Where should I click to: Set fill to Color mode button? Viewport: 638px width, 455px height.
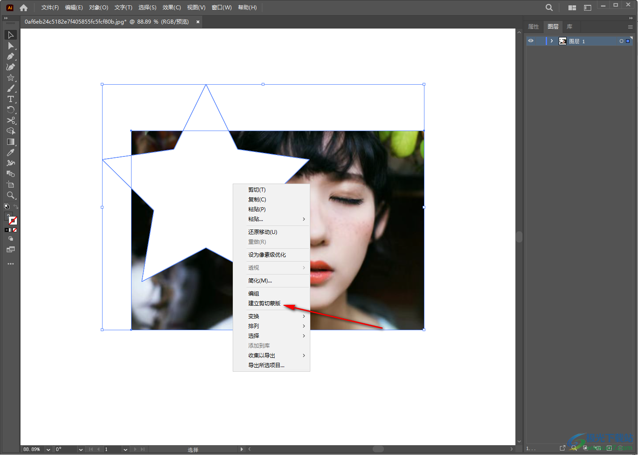point(7,230)
